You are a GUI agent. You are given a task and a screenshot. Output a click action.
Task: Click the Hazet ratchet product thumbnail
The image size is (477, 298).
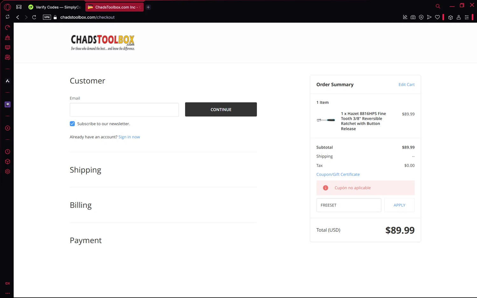326,120
